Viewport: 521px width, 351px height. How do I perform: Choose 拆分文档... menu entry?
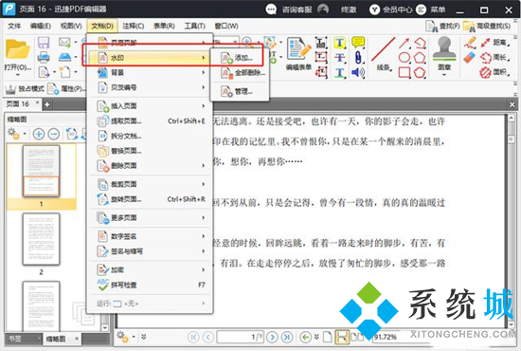[149, 136]
